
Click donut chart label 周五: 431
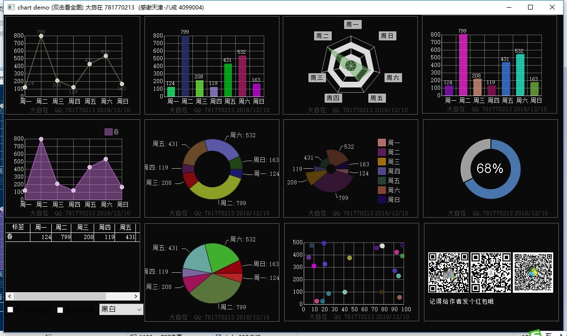165,144
